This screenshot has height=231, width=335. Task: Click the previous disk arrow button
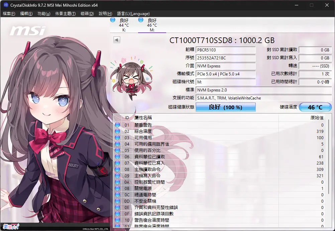pyautogui.click(x=117, y=40)
